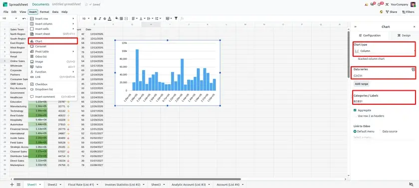Open the horizontal alignment dropdown
419x188 pixels.
(134, 18)
